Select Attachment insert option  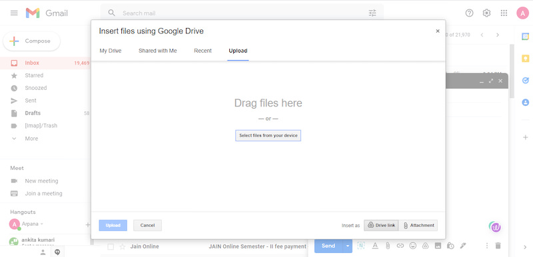(x=418, y=226)
